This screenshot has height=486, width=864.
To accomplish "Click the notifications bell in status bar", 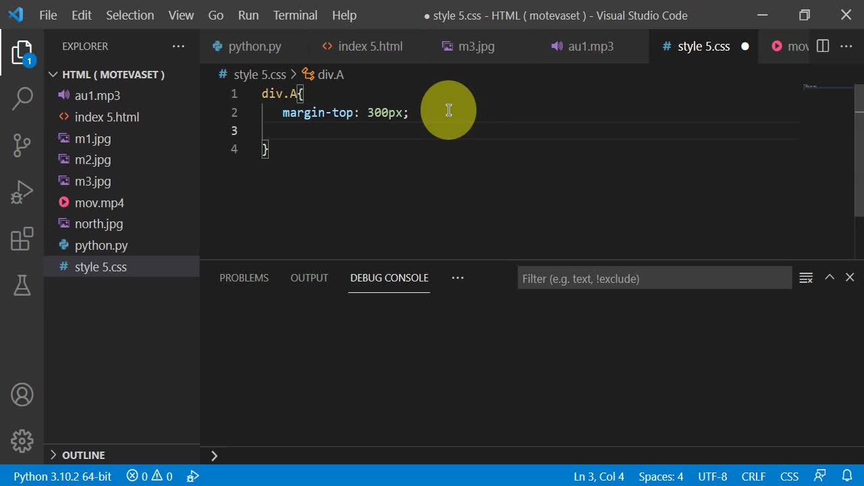I will click(x=847, y=476).
